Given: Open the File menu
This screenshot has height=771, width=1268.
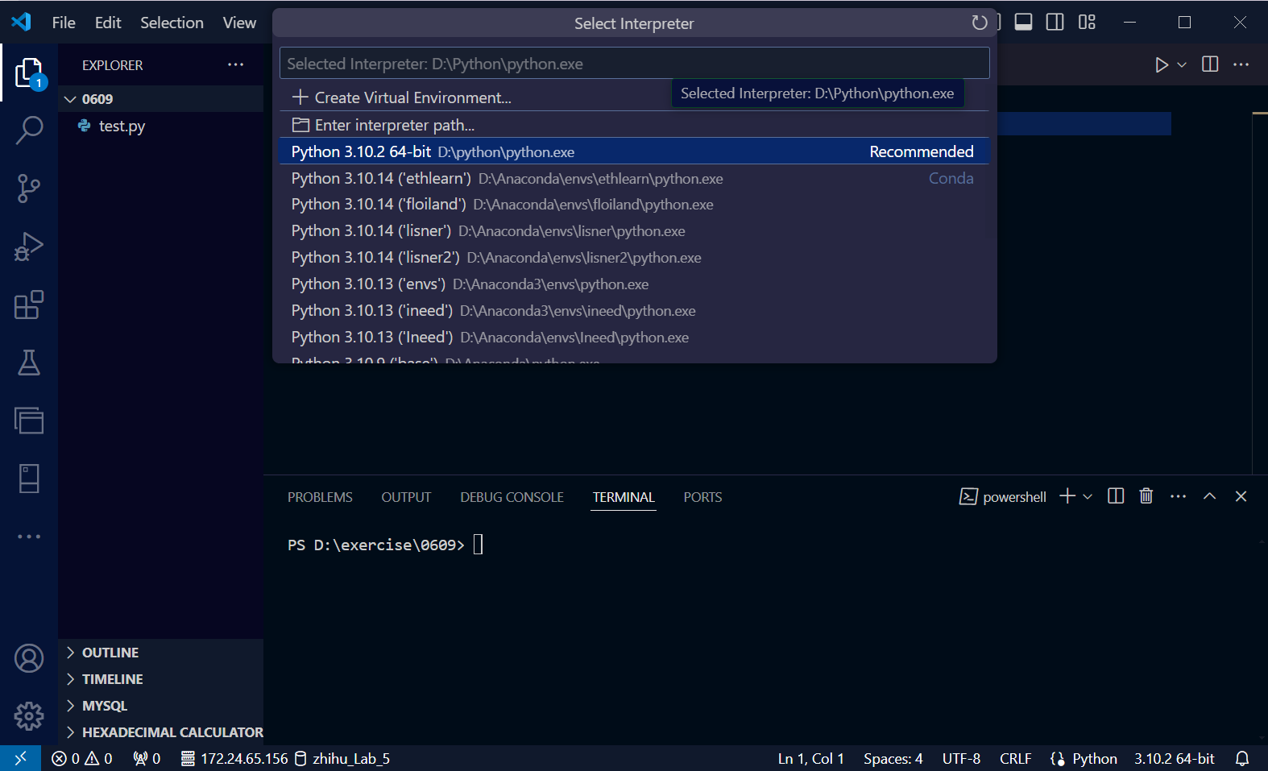Looking at the screenshot, I should [64, 23].
